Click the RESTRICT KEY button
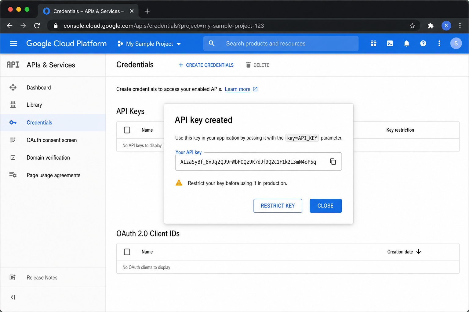 click(x=278, y=206)
